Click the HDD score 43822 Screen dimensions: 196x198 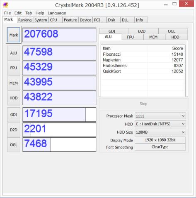[59, 98]
